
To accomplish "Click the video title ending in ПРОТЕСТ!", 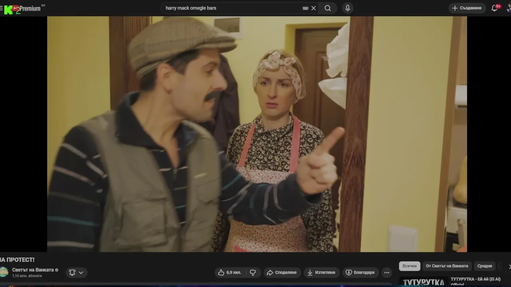I will pyautogui.click(x=17, y=259).
